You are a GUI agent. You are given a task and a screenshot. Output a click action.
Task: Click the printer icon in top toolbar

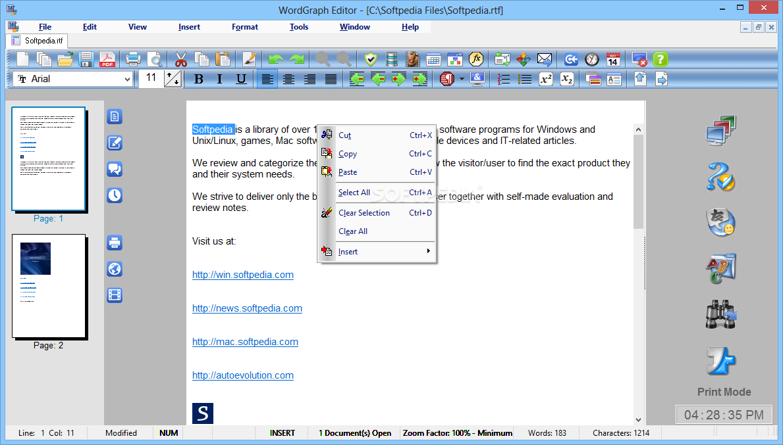point(133,59)
